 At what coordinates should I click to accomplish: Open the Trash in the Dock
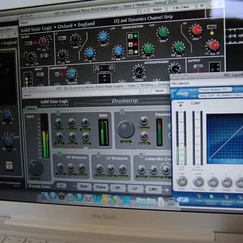pyautogui.click(x=171, y=202)
